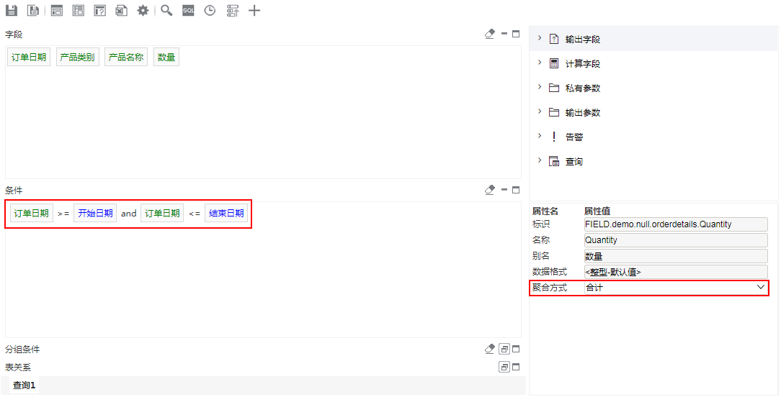The height and width of the screenshot is (397, 781).
Task: Click the <= operator in condition
Action: pyautogui.click(x=195, y=214)
